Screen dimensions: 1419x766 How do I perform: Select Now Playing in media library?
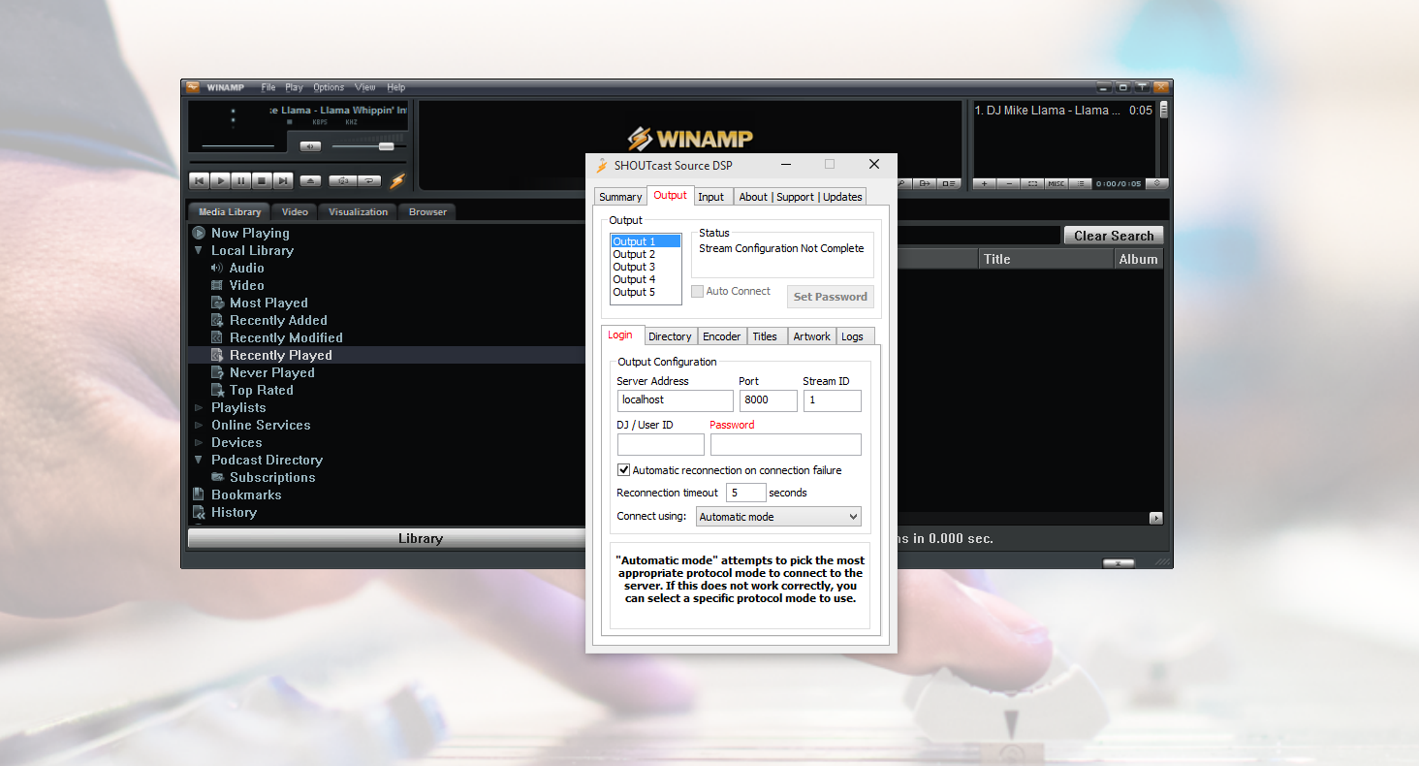(250, 233)
